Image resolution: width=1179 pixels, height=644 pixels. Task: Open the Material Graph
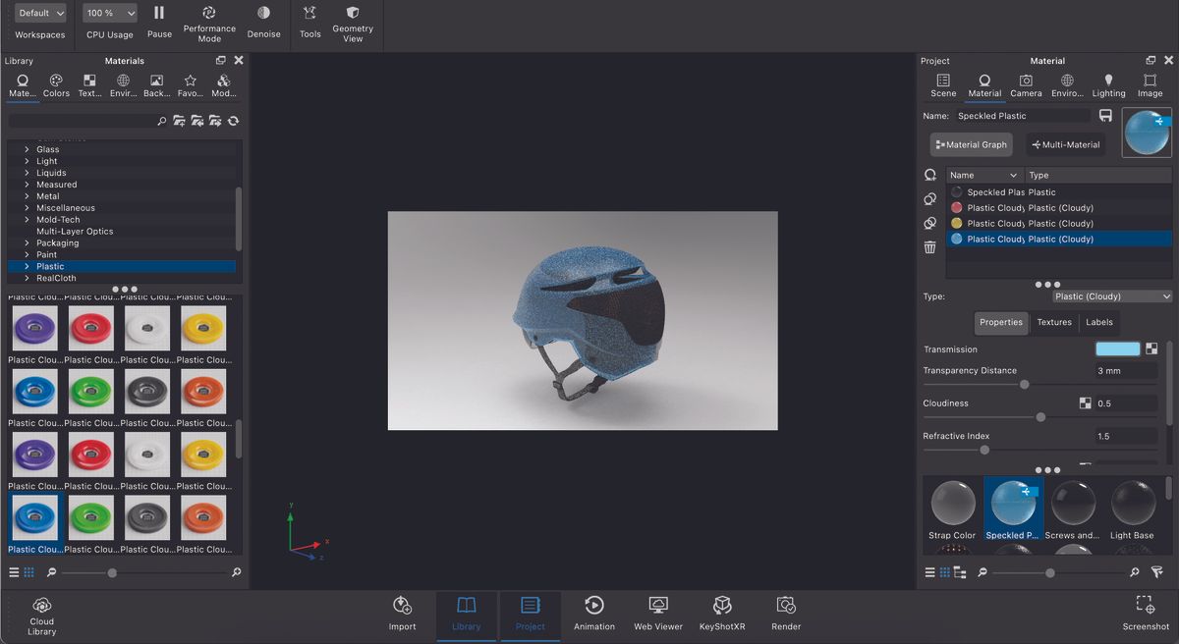tap(971, 144)
